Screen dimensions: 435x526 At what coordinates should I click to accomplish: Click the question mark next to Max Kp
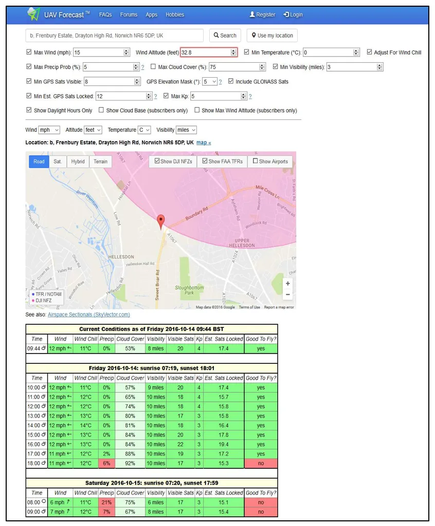click(250, 96)
